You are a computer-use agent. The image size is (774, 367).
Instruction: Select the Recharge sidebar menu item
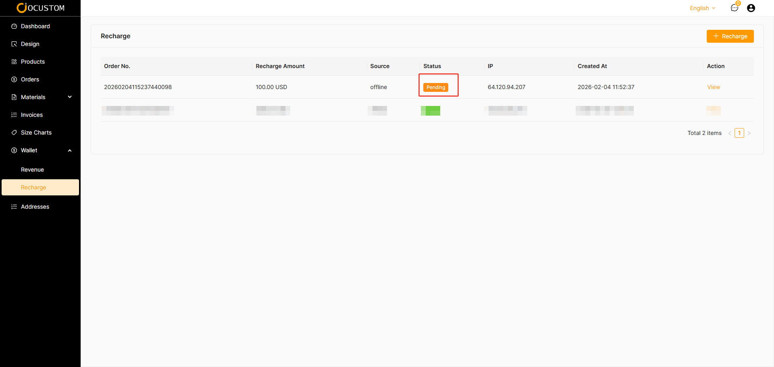coord(33,187)
